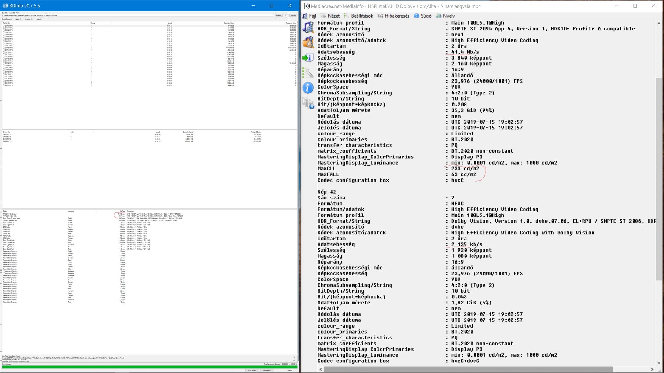
Task: Open the Hibakeresés menu in MediaInfo
Action: pos(393,16)
